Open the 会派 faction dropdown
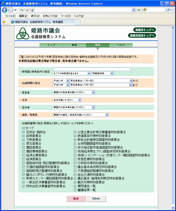Screen dimensions: 176x211 tap(67, 100)
